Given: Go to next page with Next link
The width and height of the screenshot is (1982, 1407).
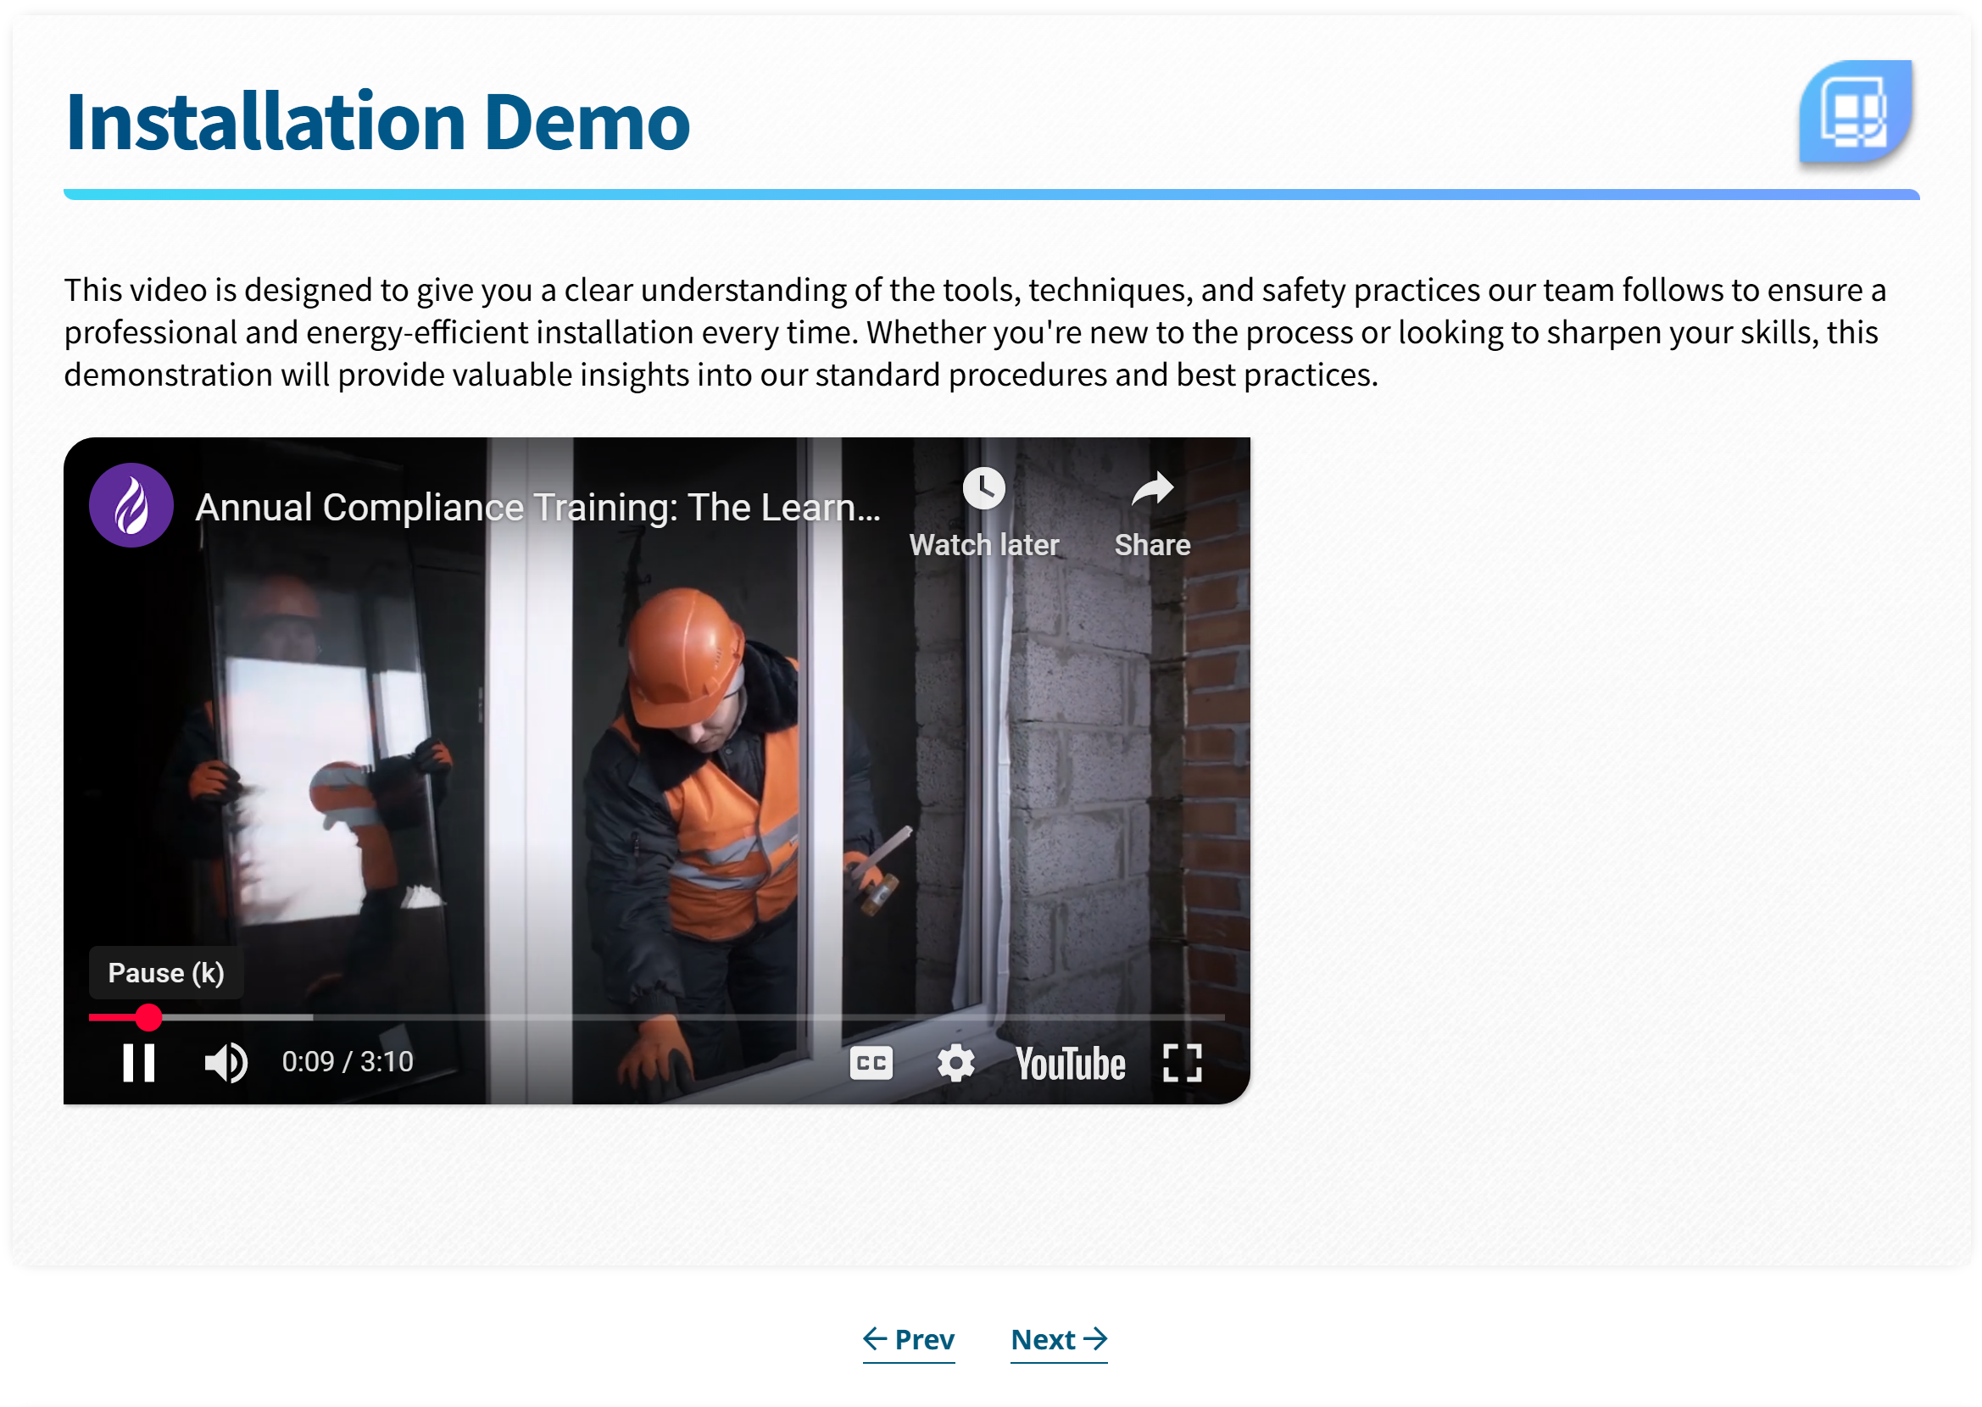Looking at the screenshot, I should (x=1059, y=1339).
